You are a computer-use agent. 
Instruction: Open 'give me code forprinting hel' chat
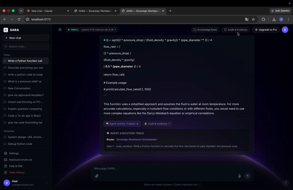click(x=26, y=123)
